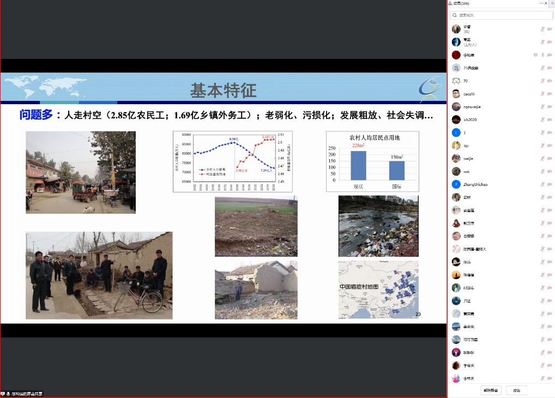The image size is (555, 398).
Task: Click the screen share icon in bottom-left status
Action: tap(3, 394)
